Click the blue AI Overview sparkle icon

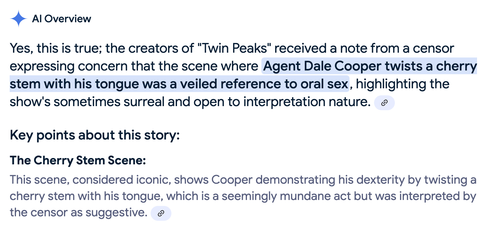19,19
